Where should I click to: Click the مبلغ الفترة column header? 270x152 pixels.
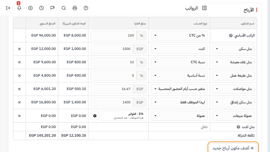[x=140, y=23]
